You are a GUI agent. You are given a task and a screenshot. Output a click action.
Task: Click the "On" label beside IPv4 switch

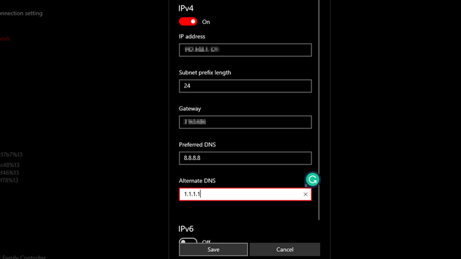(206, 22)
